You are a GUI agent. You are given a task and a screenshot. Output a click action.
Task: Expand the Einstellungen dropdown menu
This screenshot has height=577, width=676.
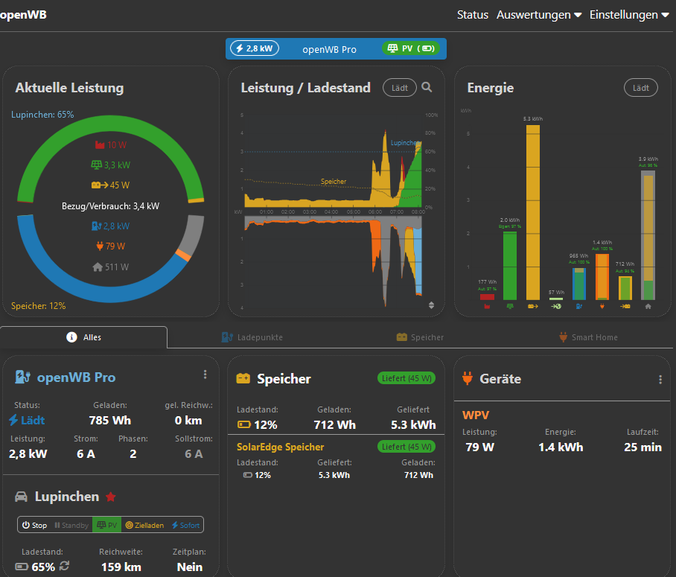tap(629, 15)
